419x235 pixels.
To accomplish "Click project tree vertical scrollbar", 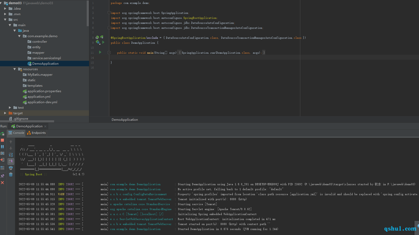I will point(88,13).
